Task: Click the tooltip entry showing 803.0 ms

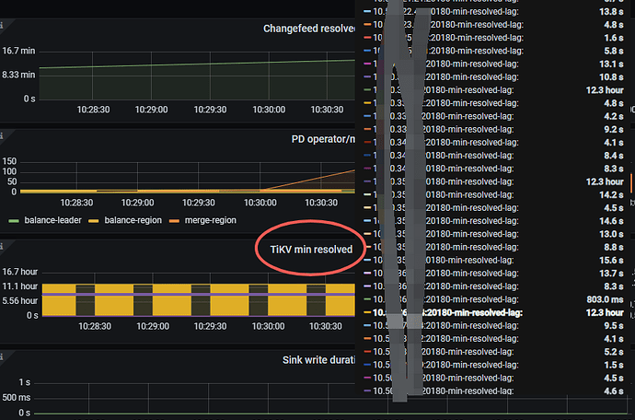Action: pos(497,299)
